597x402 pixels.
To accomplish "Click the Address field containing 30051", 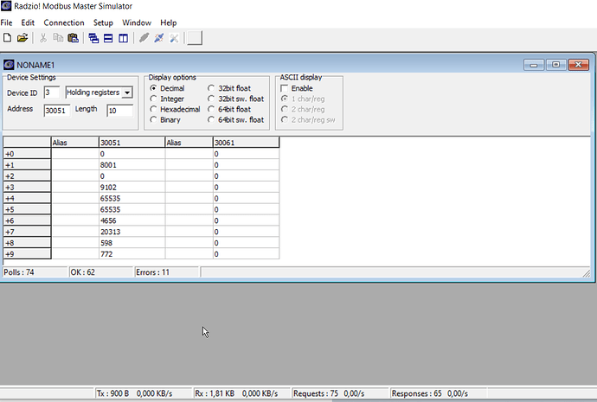I will click(57, 111).
